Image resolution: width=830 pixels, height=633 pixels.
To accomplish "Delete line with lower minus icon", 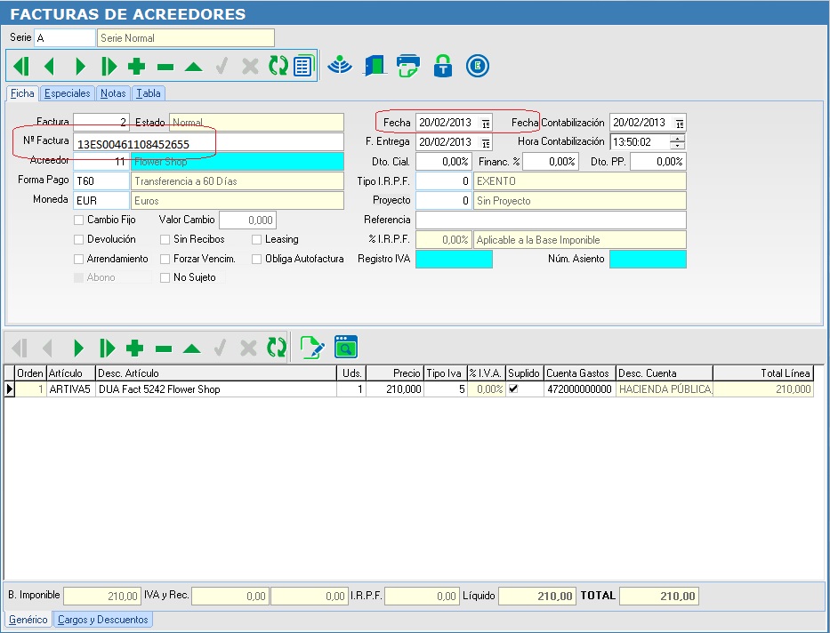I will pyautogui.click(x=165, y=348).
